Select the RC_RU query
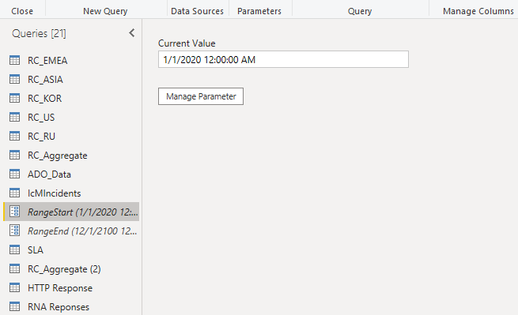The image size is (518, 315). [x=41, y=137]
